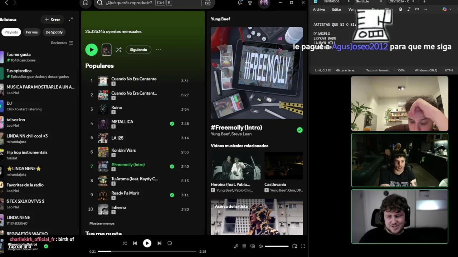This screenshot has height=257, width=458.
Task: Open the play queue icon
Action: point(244,246)
